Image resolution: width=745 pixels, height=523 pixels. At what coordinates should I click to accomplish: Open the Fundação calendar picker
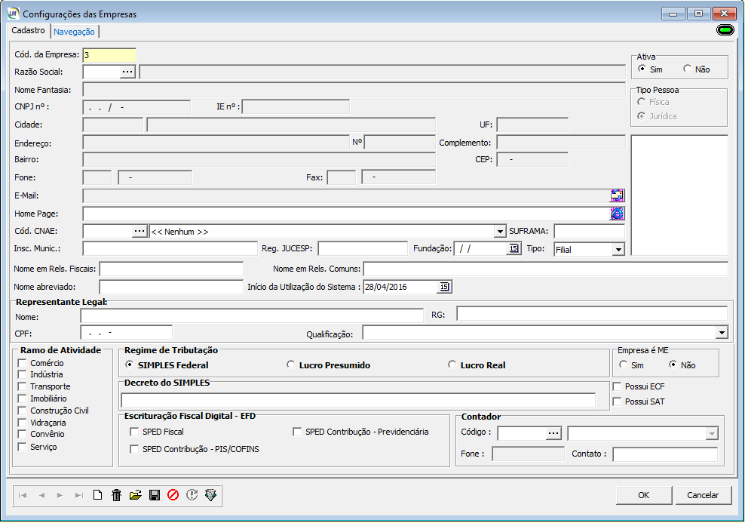[514, 248]
